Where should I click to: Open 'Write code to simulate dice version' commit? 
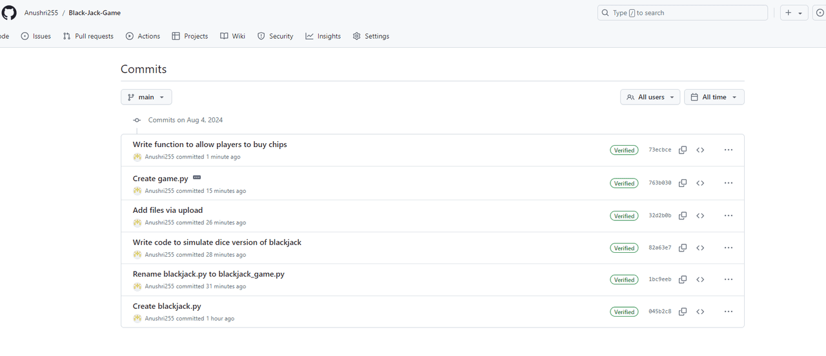point(217,242)
